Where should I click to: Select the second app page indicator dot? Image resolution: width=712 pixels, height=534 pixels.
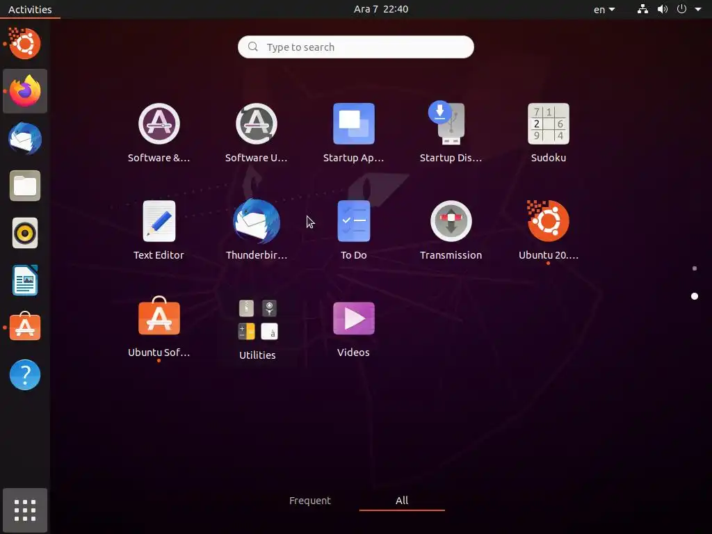[695, 296]
